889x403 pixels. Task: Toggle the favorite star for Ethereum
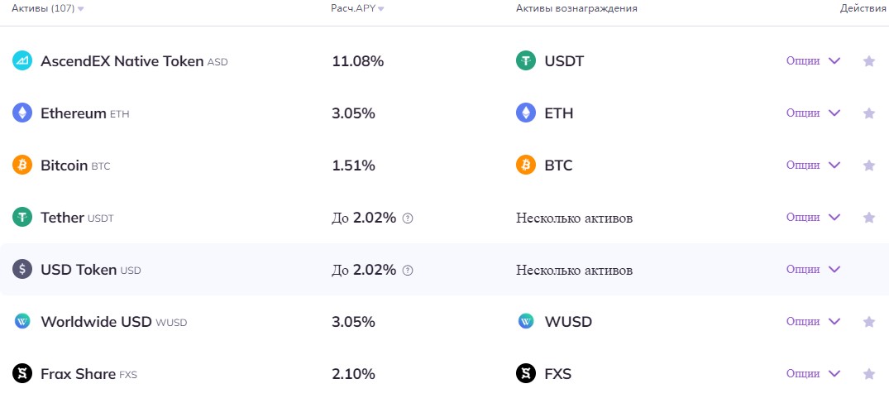[868, 113]
